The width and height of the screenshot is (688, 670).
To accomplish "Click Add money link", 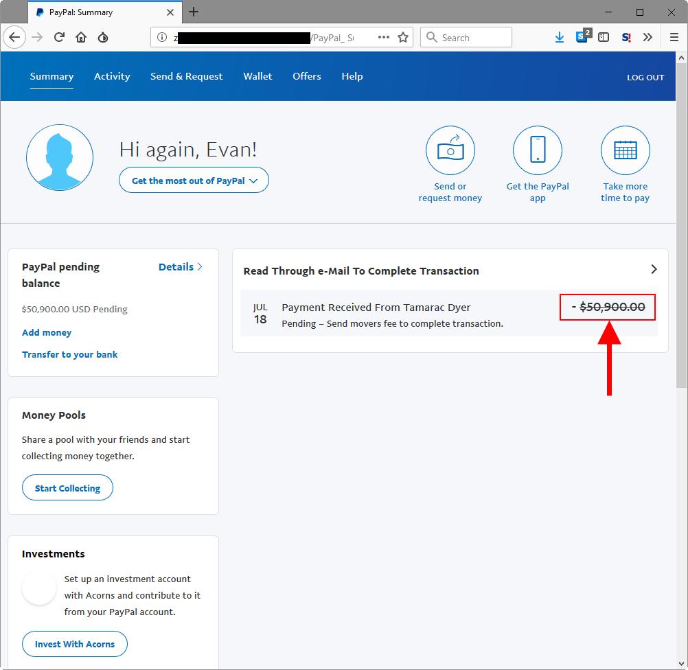I will (47, 332).
